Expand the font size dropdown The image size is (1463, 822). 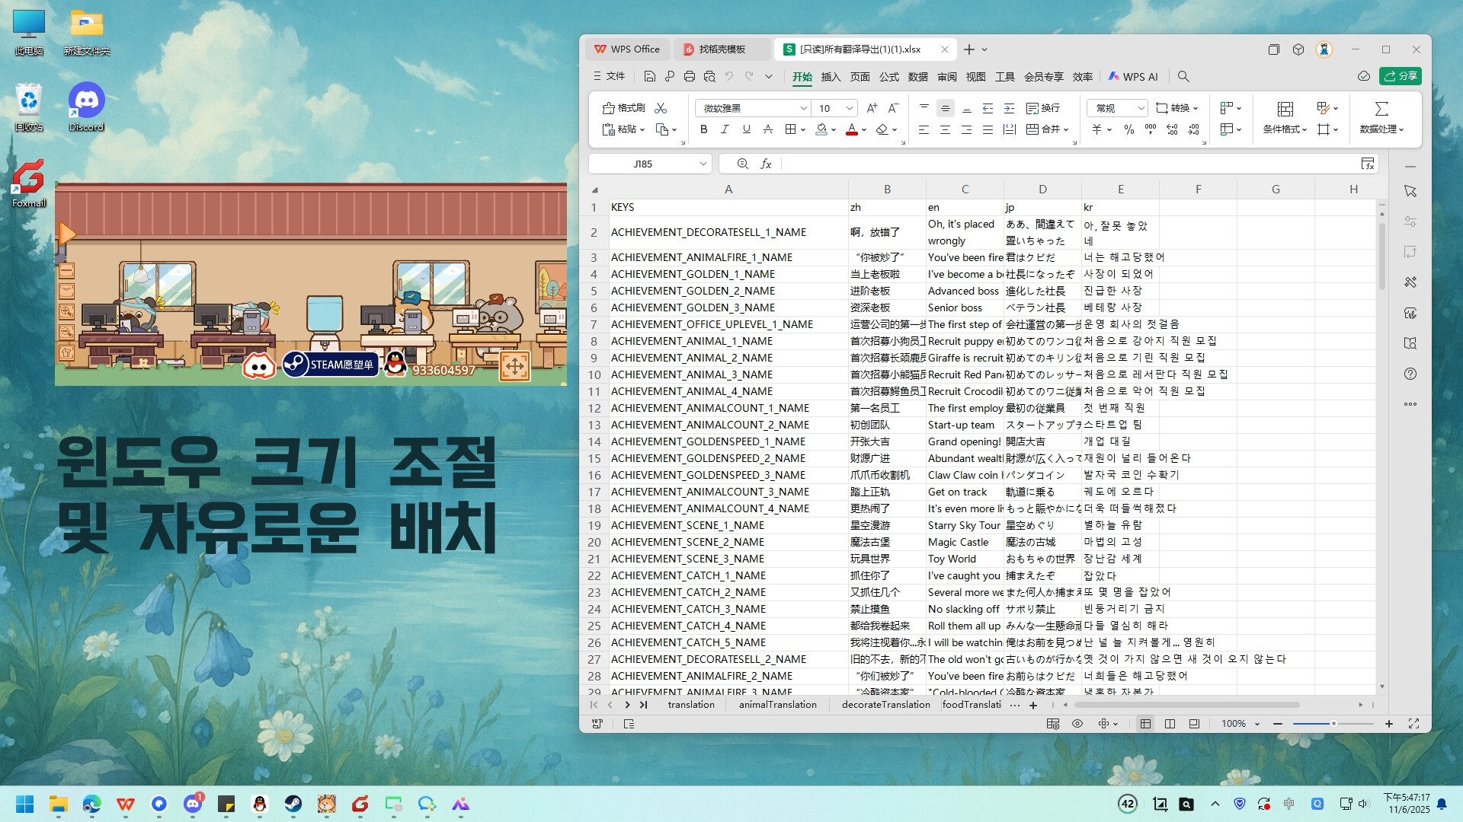(x=849, y=108)
